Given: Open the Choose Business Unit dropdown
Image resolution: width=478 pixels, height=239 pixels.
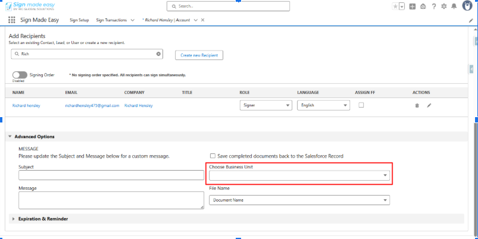Looking at the screenshot, I should 299,175.
